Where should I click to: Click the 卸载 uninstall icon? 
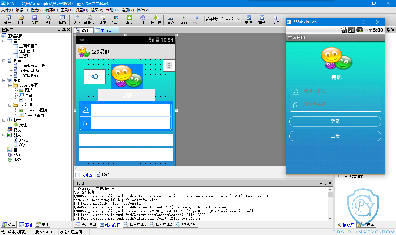[262, 20]
